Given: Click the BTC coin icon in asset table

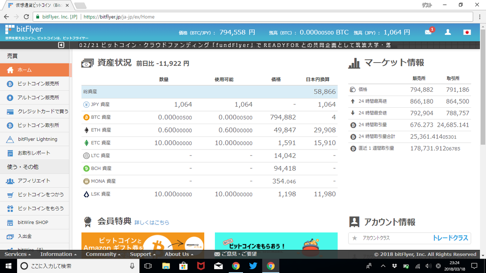Looking at the screenshot, I should 87,117.
